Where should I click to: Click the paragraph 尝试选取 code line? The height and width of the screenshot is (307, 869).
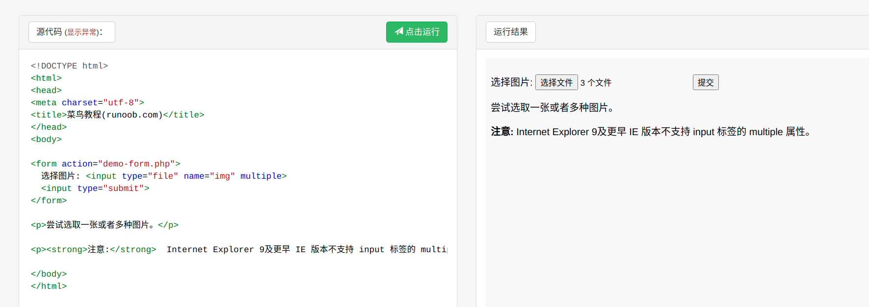click(105, 225)
